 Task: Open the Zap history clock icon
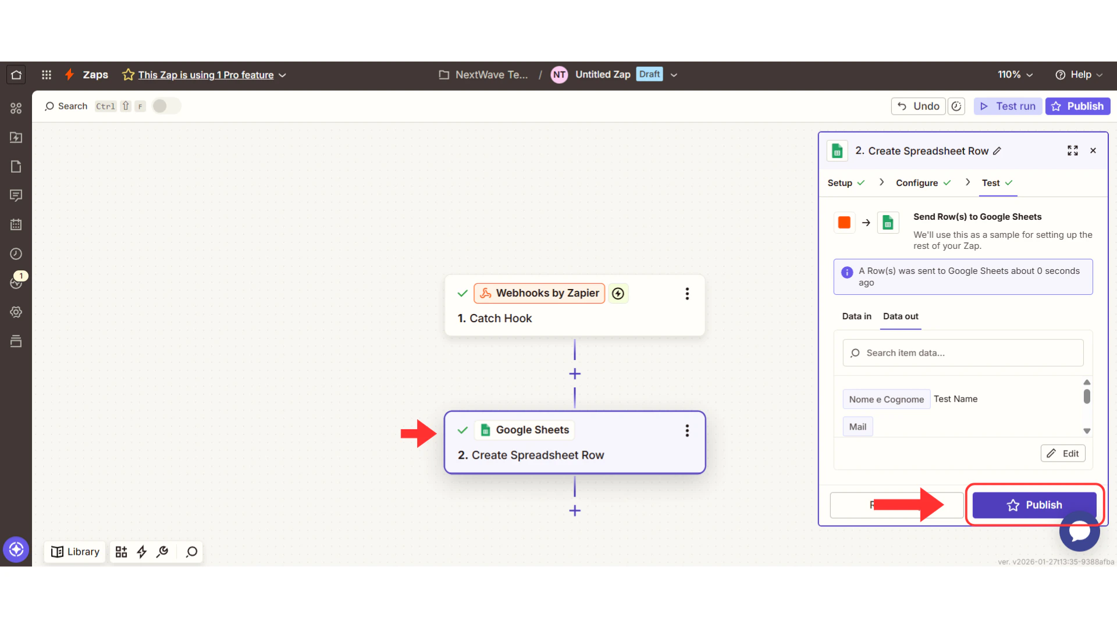pyautogui.click(x=16, y=254)
